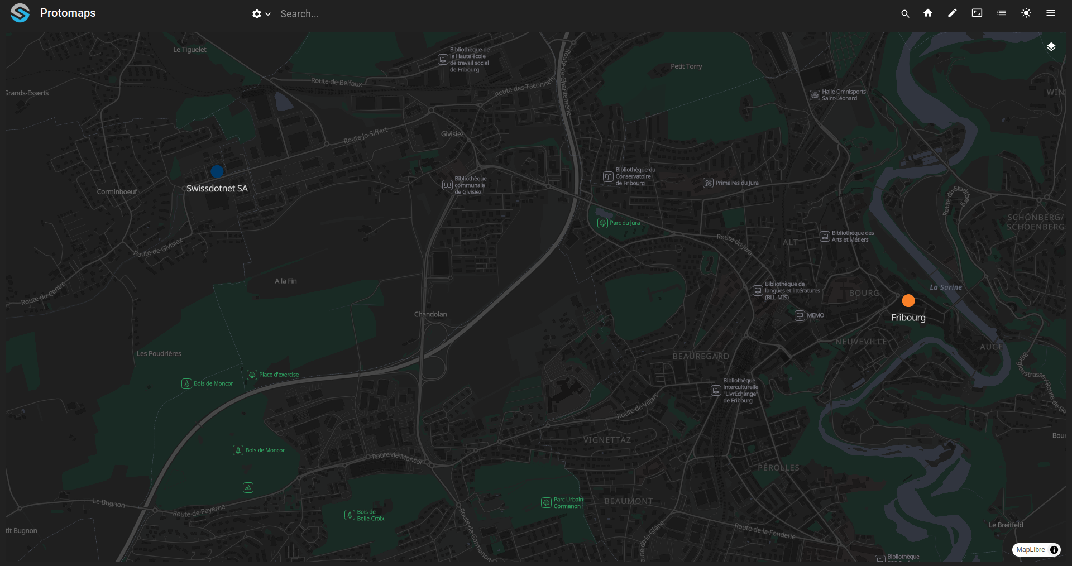Open the map layers switcher icon
1072x566 pixels.
1051,47
